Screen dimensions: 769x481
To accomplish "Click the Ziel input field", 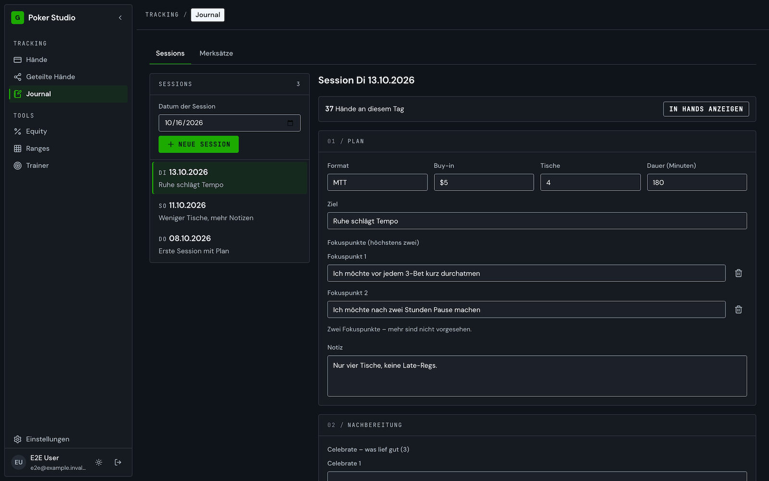I will click(x=537, y=221).
